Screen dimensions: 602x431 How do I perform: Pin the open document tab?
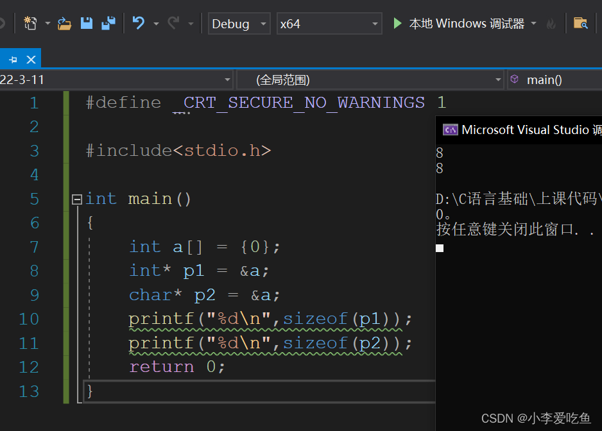coord(13,60)
